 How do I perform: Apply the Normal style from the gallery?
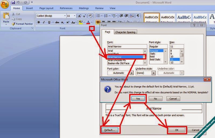point(152,18)
